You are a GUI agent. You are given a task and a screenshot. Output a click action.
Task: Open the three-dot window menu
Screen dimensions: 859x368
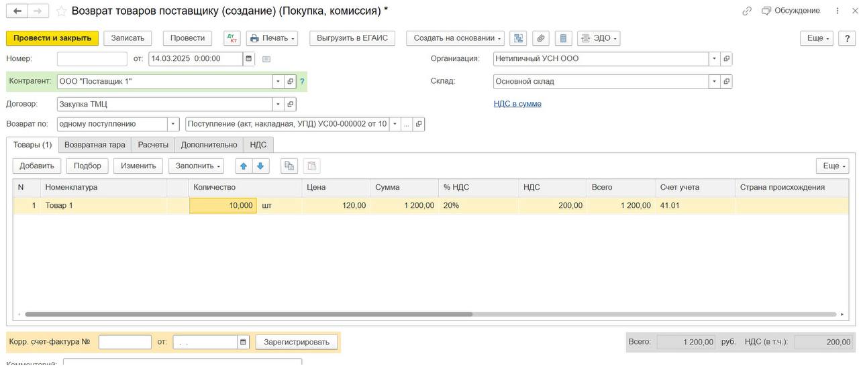click(x=837, y=11)
